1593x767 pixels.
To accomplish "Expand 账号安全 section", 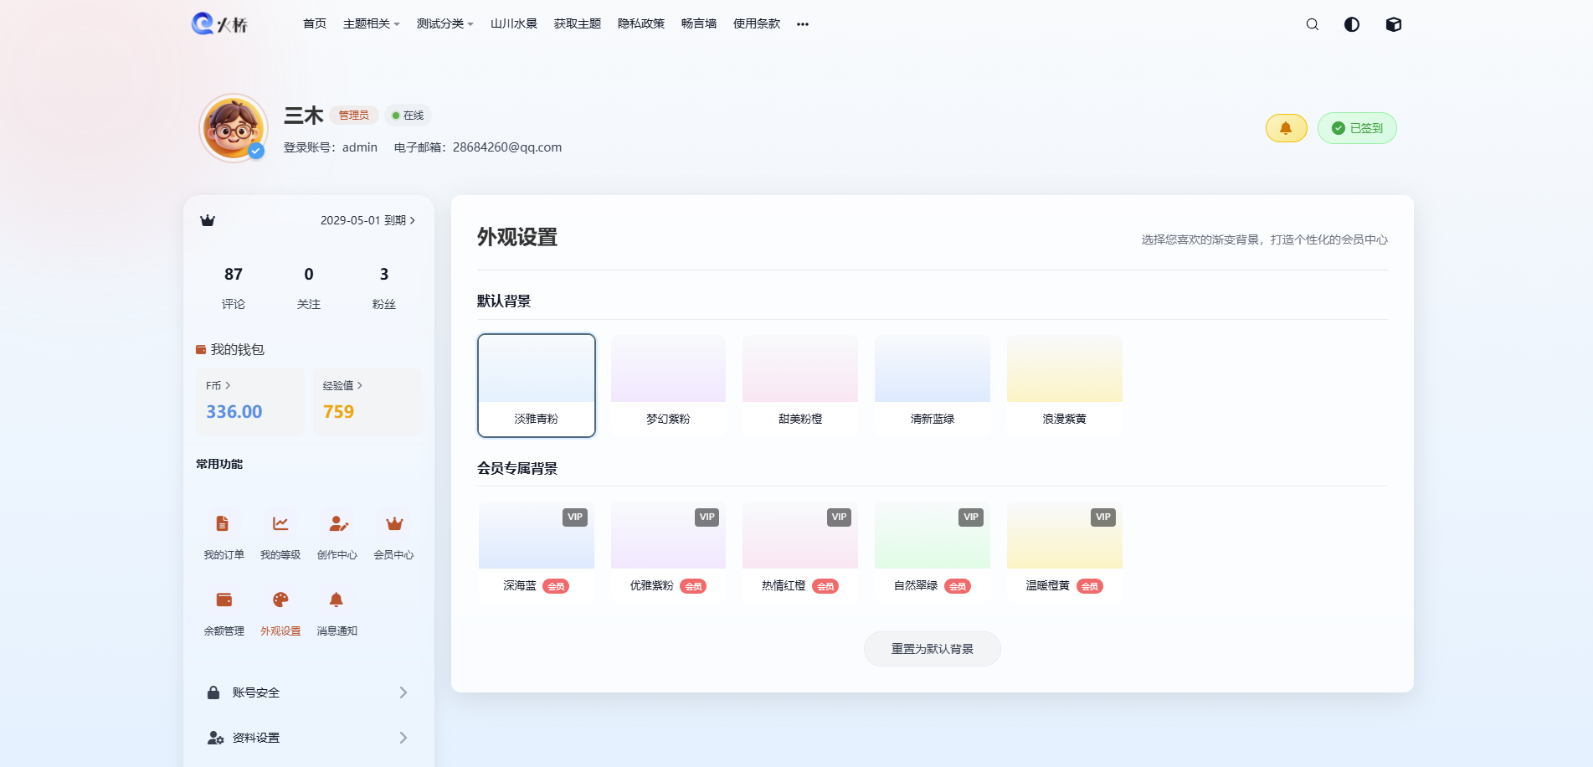I will point(308,692).
